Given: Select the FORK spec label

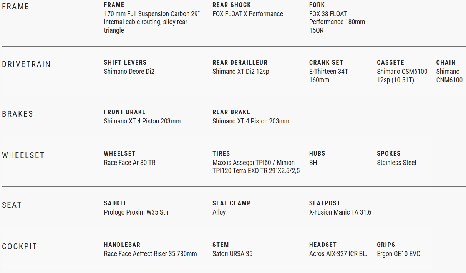Looking at the screenshot, I should pyautogui.click(x=317, y=5).
